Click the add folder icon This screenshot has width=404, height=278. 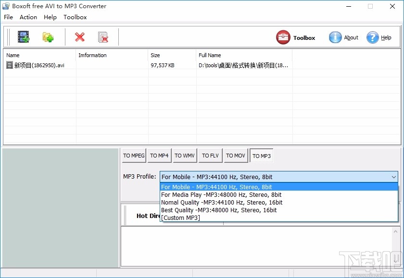click(x=47, y=36)
